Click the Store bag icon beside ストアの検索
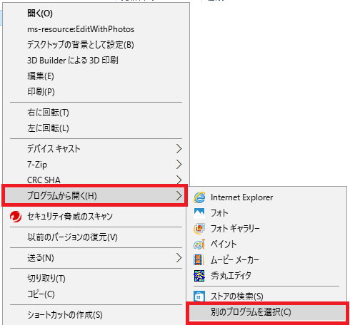Image resolution: width=350 pixels, height=325 pixels. [x=199, y=296]
